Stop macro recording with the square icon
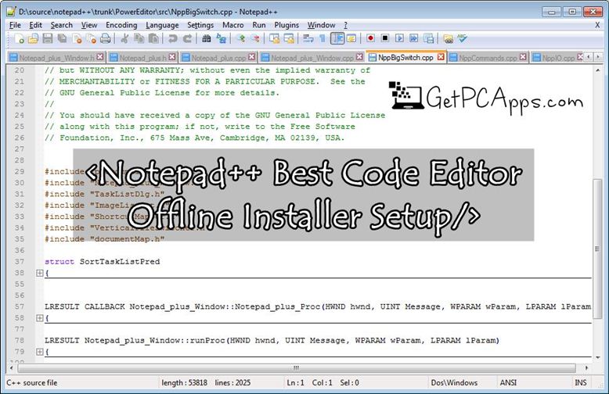The image size is (609, 394). [x=385, y=38]
